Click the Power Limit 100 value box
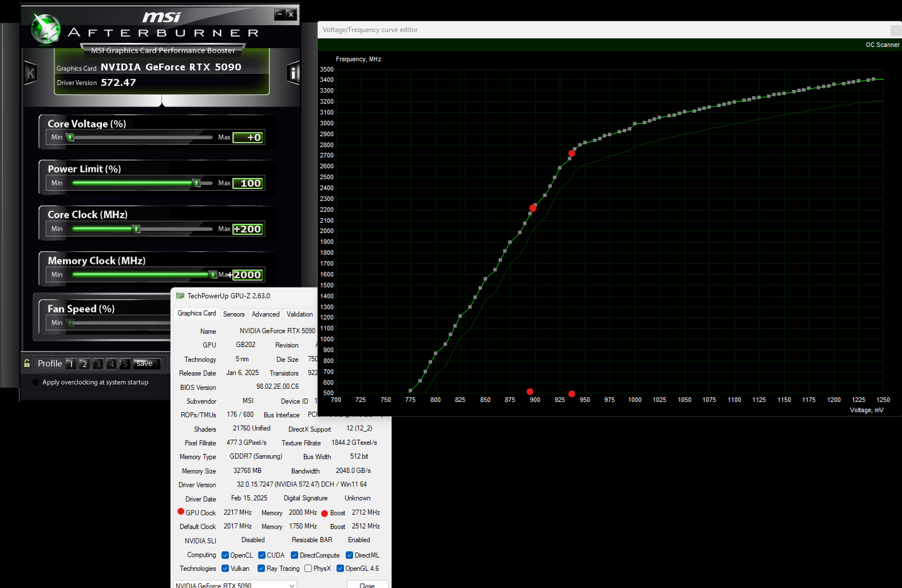The image size is (902, 588). 248,183
